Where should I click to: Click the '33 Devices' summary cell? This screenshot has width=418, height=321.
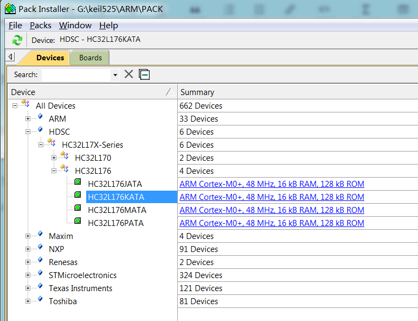click(198, 119)
